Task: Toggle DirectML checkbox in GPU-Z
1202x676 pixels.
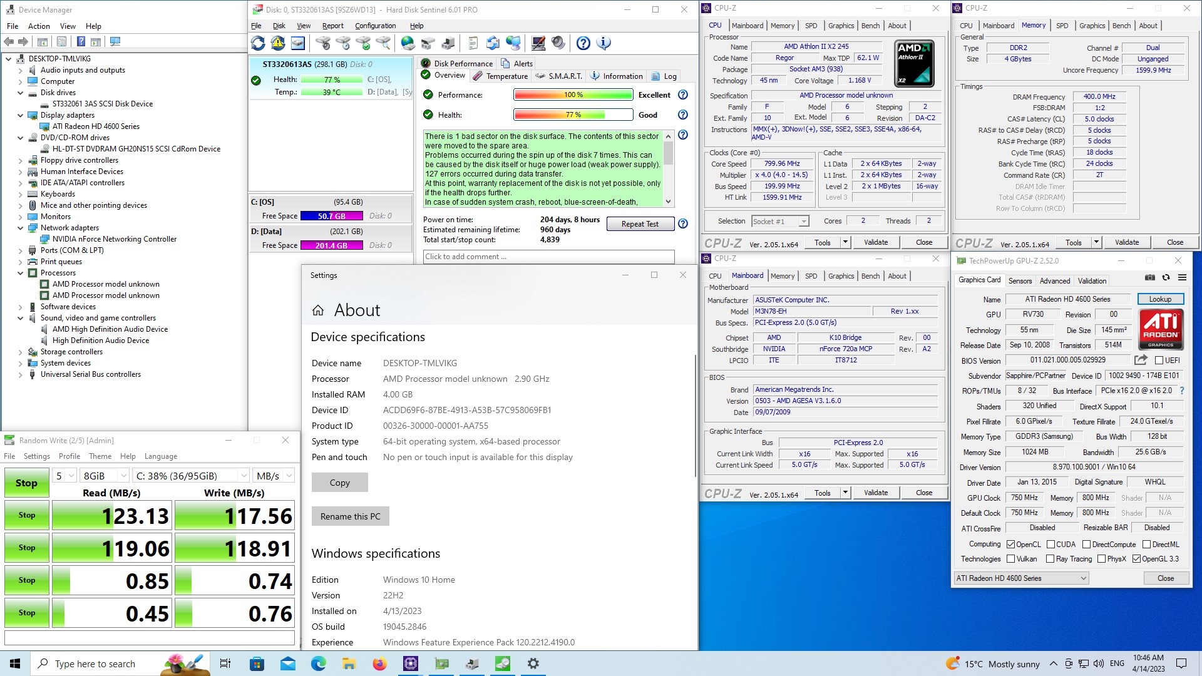Action: tap(1146, 545)
